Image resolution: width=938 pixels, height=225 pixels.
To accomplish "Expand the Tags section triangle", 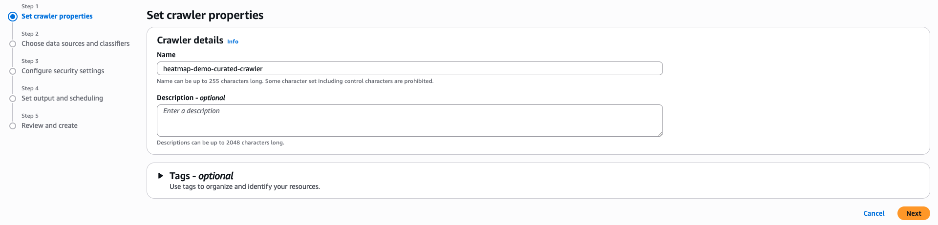I will [x=160, y=176].
